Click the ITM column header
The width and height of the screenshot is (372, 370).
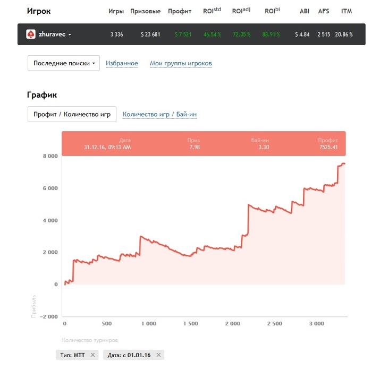point(346,11)
